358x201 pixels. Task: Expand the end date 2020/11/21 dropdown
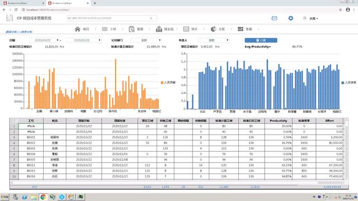coord(100,40)
